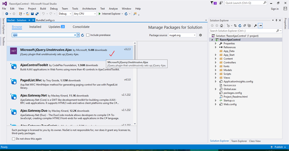Expand the Controllers folder
The width and height of the screenshot is (289, 151).
pos(216,62)
